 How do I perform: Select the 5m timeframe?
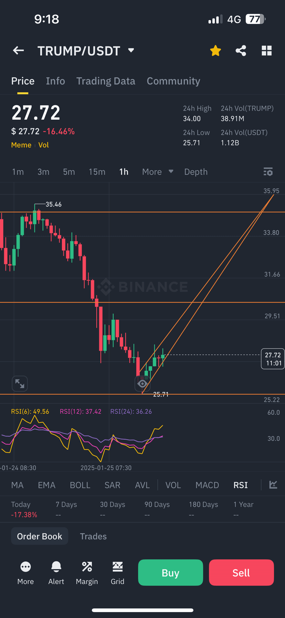point(69,172)
